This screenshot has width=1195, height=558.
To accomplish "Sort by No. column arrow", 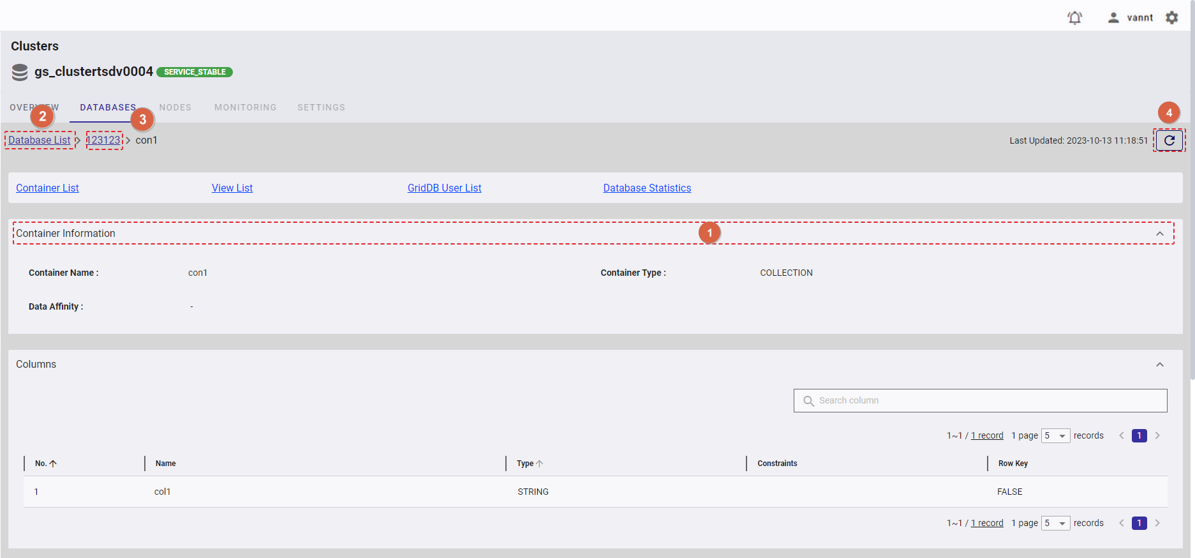I will [53, 464].
